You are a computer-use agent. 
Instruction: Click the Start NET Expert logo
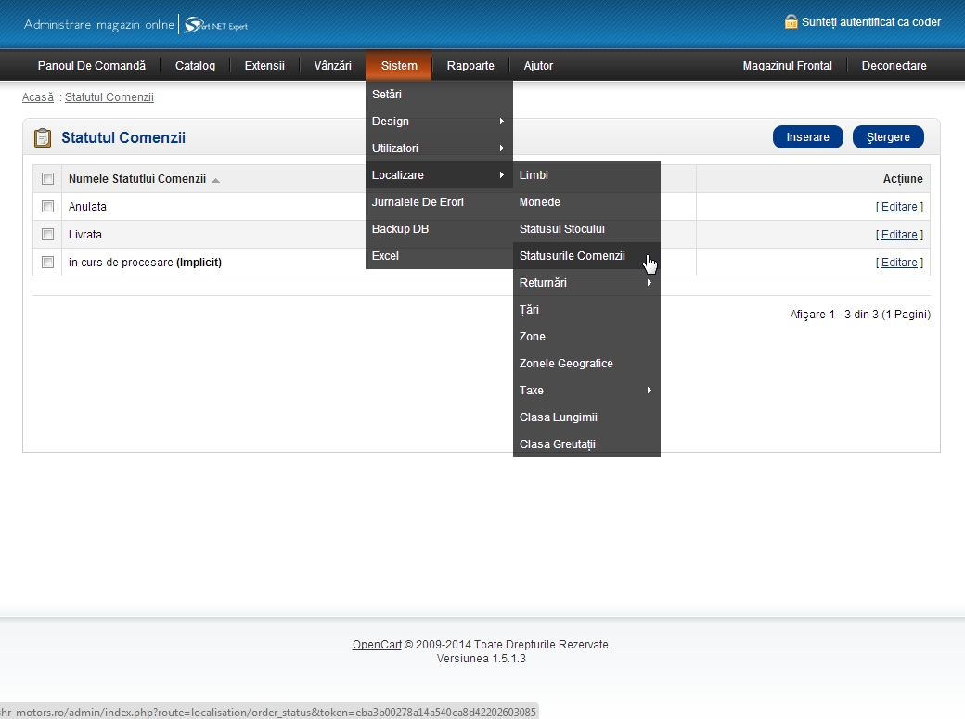(215, 25)
